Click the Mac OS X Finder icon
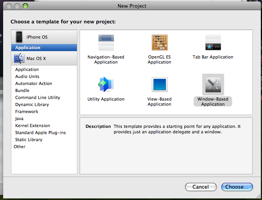Viewport: 262px width, 200px height. [x=19, y=58]
